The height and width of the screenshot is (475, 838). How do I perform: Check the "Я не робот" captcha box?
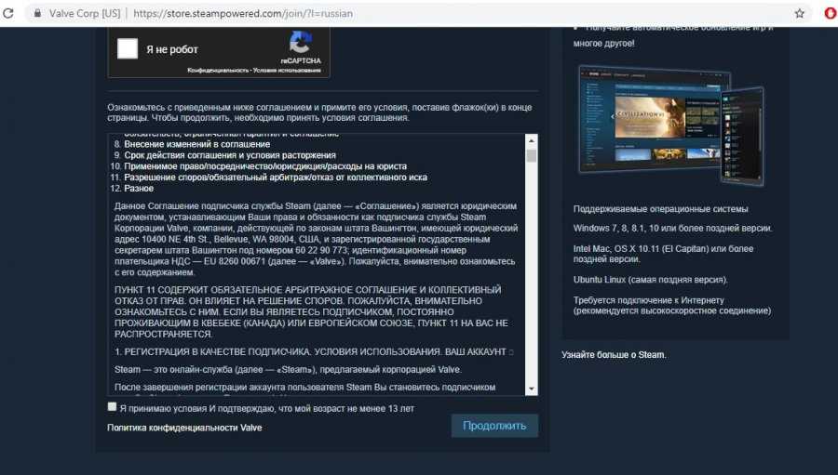128,49
